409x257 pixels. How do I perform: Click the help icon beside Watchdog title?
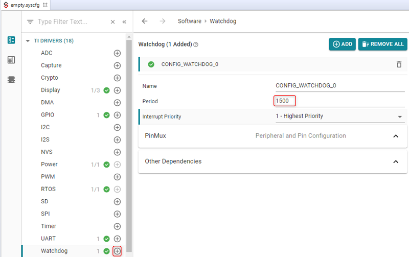point(196,44)
